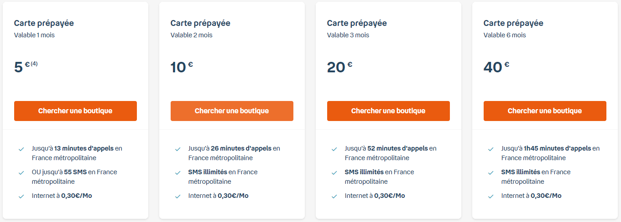The width and height of the screenshot is (621, 222).
Task: Click the Internet checkmark in the 5 € card
Action: coord(21,196)
